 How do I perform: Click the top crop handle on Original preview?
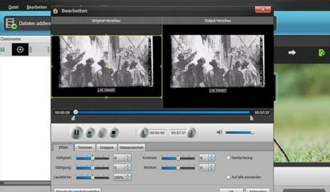click(107, 35)
